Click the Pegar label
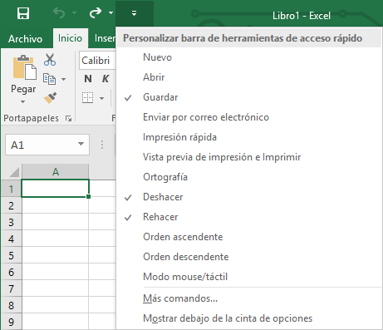The height and width of the screenshot is (330, 383). (x=23, y=89)
